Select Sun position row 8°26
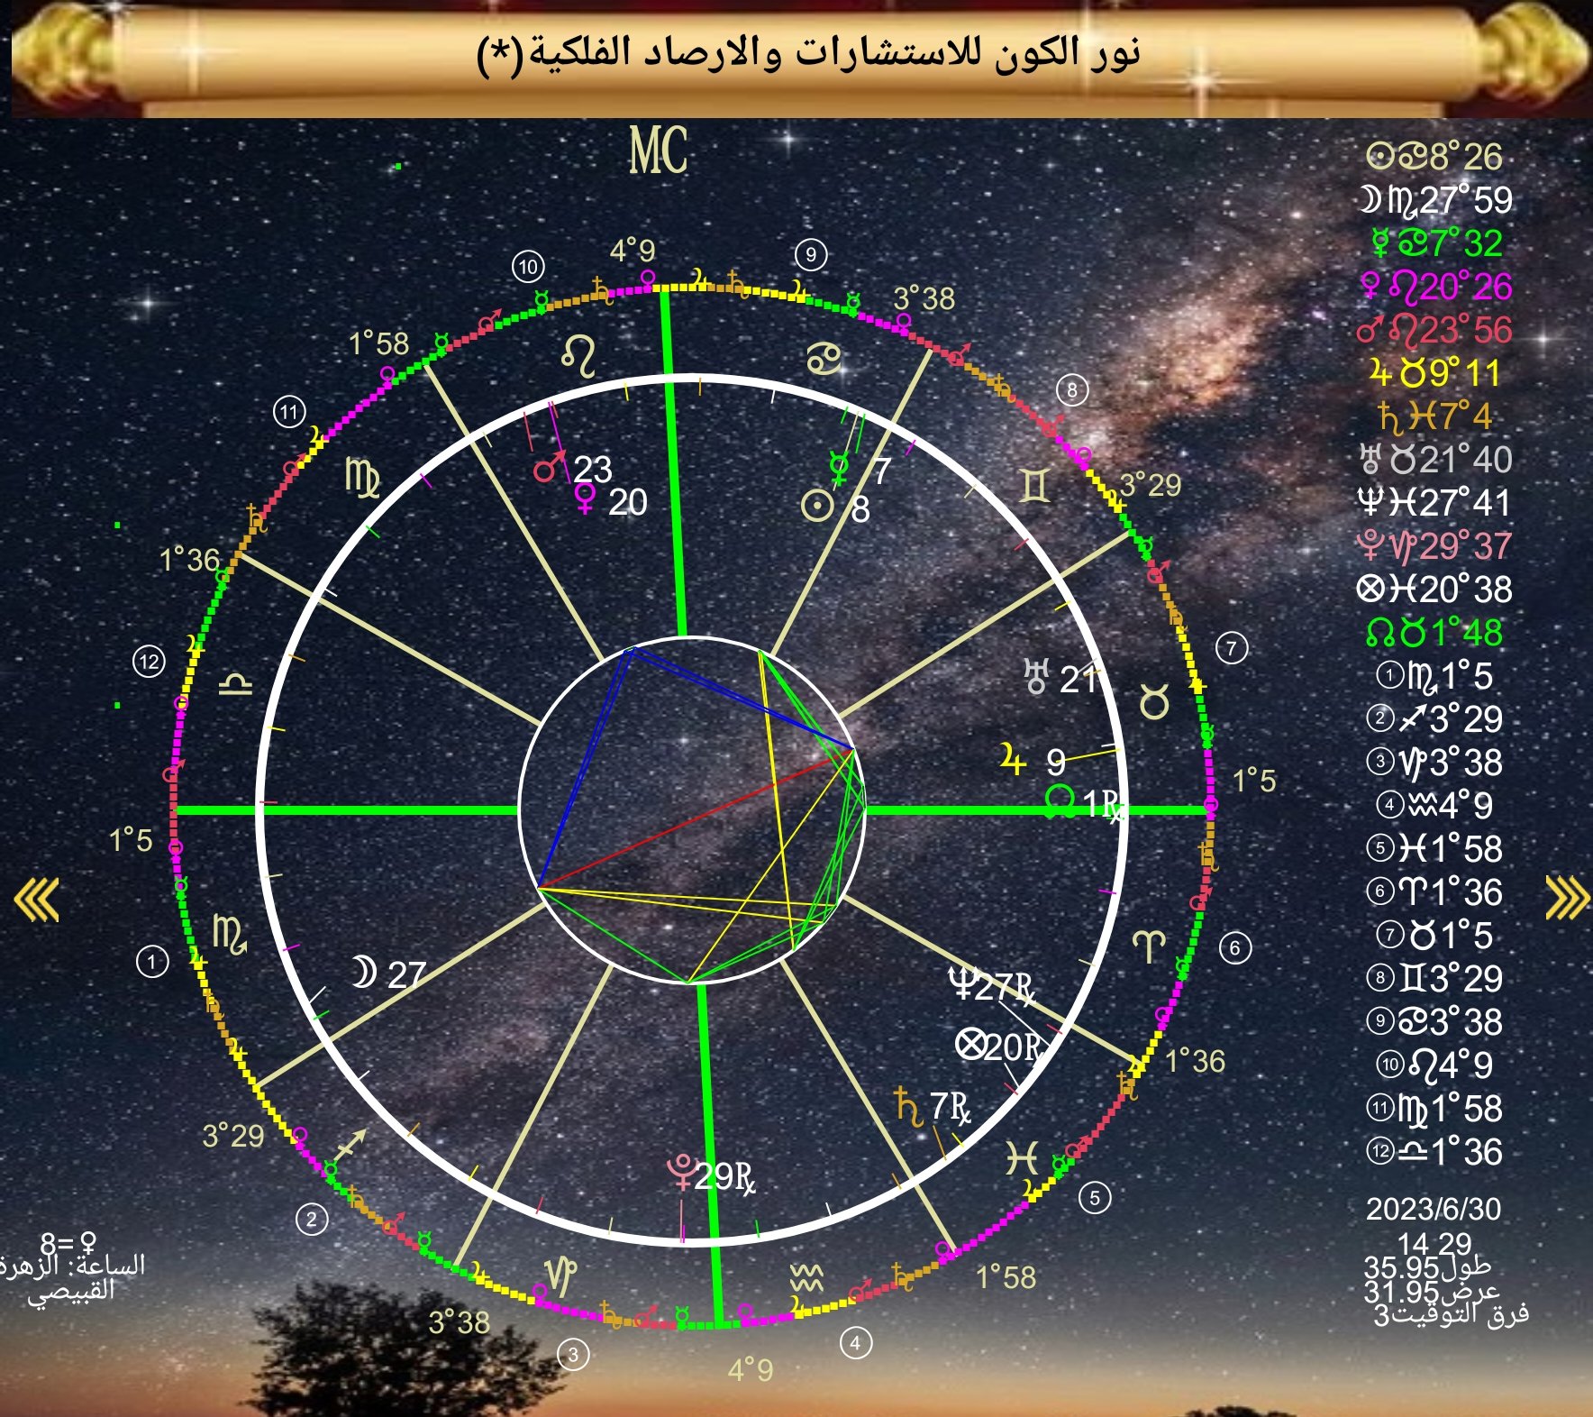 [1434, 157]
